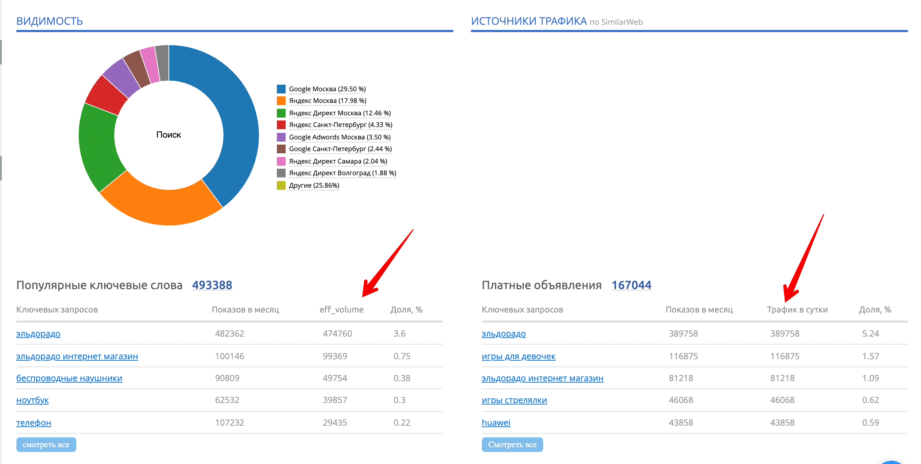921x464 pixels.
Task: Click Трафик в сутки column header
Action: pyautogui.click(x=797, y=310)
